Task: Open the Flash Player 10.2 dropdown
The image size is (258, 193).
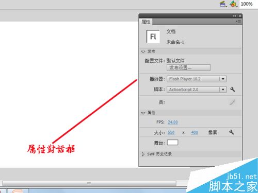Action: pyautogui.click(x=197, y=79)
